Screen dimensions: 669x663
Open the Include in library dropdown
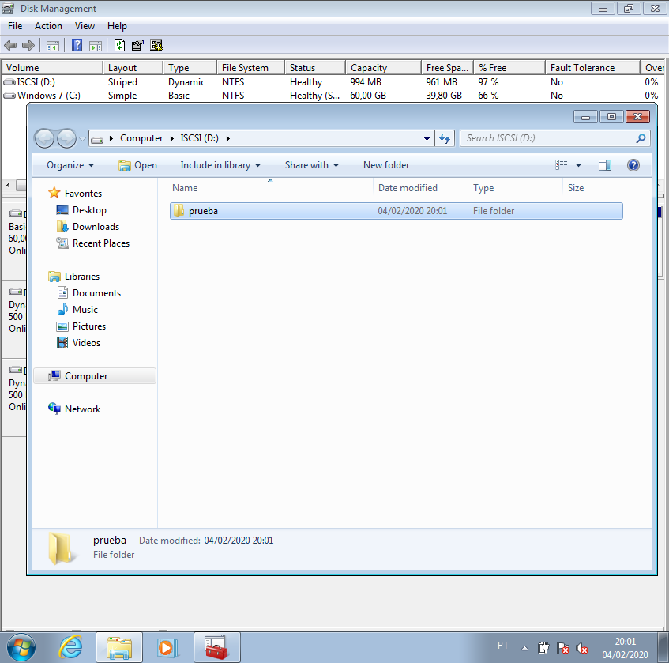220,165
